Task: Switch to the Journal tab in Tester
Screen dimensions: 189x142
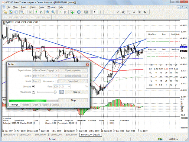Action: (56, 105)
